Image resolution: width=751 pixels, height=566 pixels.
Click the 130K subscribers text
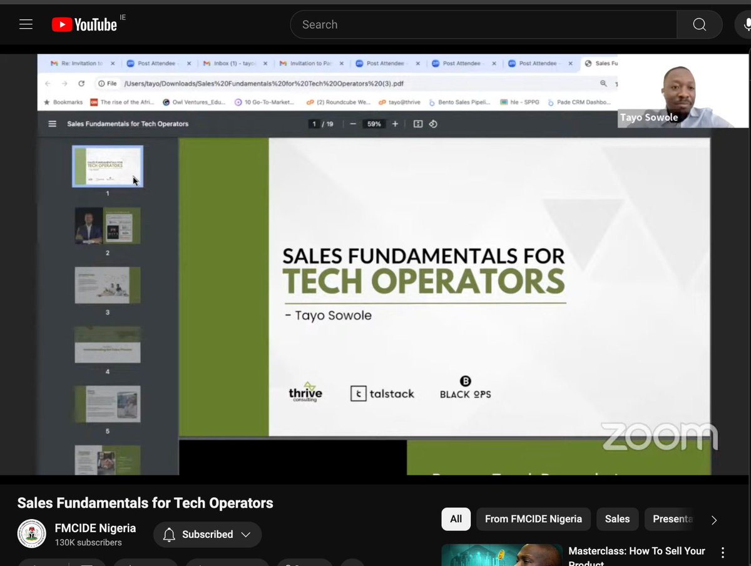(x=88, y=542)
